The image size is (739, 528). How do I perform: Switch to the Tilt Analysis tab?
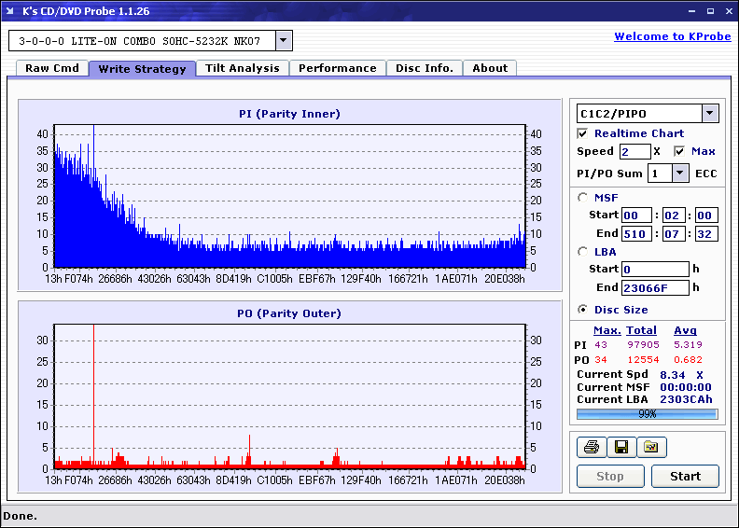(243, 68)
